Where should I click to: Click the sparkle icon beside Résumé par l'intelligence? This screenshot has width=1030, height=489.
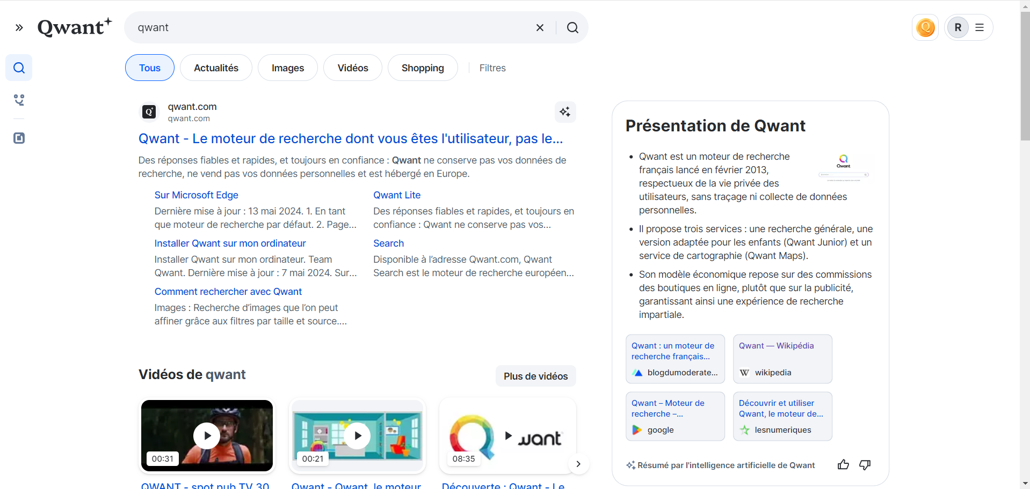(x=630, y=465)
